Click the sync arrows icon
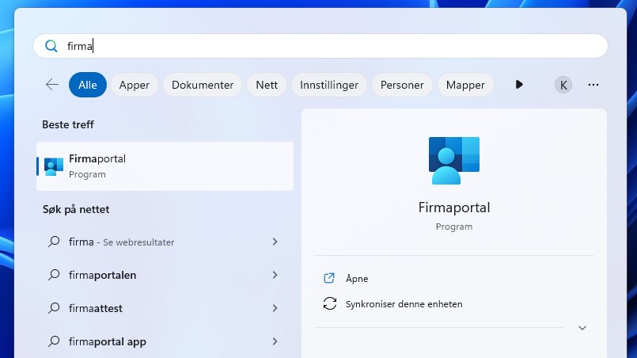 pos(329,303)
